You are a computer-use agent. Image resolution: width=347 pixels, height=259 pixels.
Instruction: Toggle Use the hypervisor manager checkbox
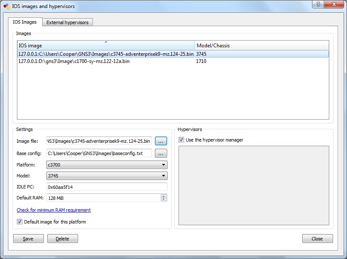pyautogui.click(x=181, y=139)
